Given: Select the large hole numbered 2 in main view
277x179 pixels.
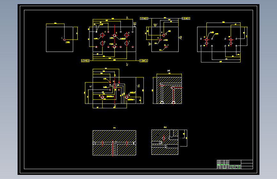Looking at the screenshot, I should coord(102,35).
